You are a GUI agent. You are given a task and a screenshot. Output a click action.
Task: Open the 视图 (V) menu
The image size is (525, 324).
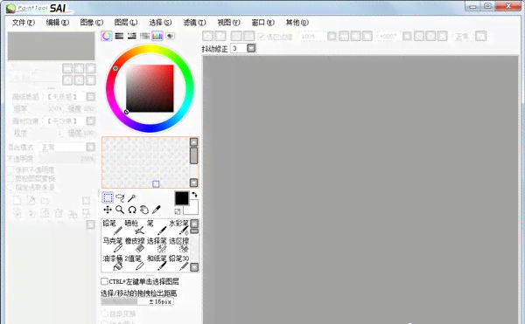[228, 23]
